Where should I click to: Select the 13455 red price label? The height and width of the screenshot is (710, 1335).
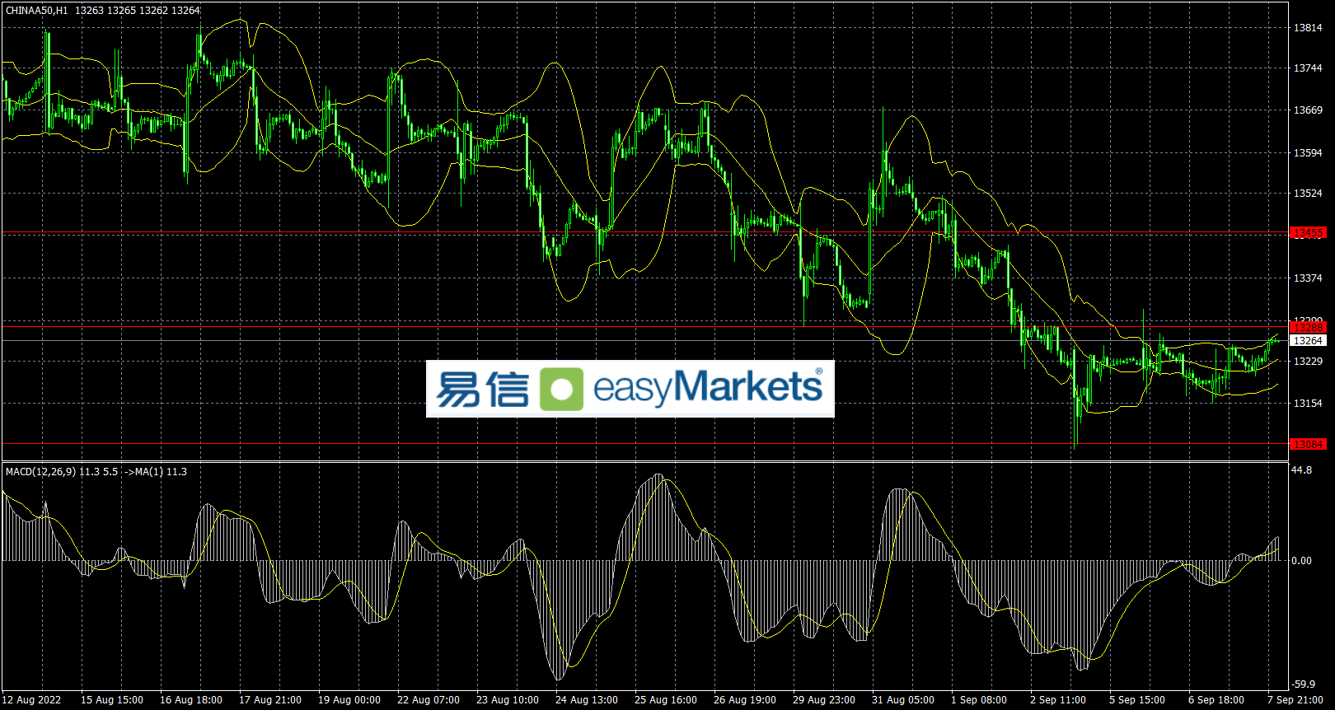[x=1308, y=233]
